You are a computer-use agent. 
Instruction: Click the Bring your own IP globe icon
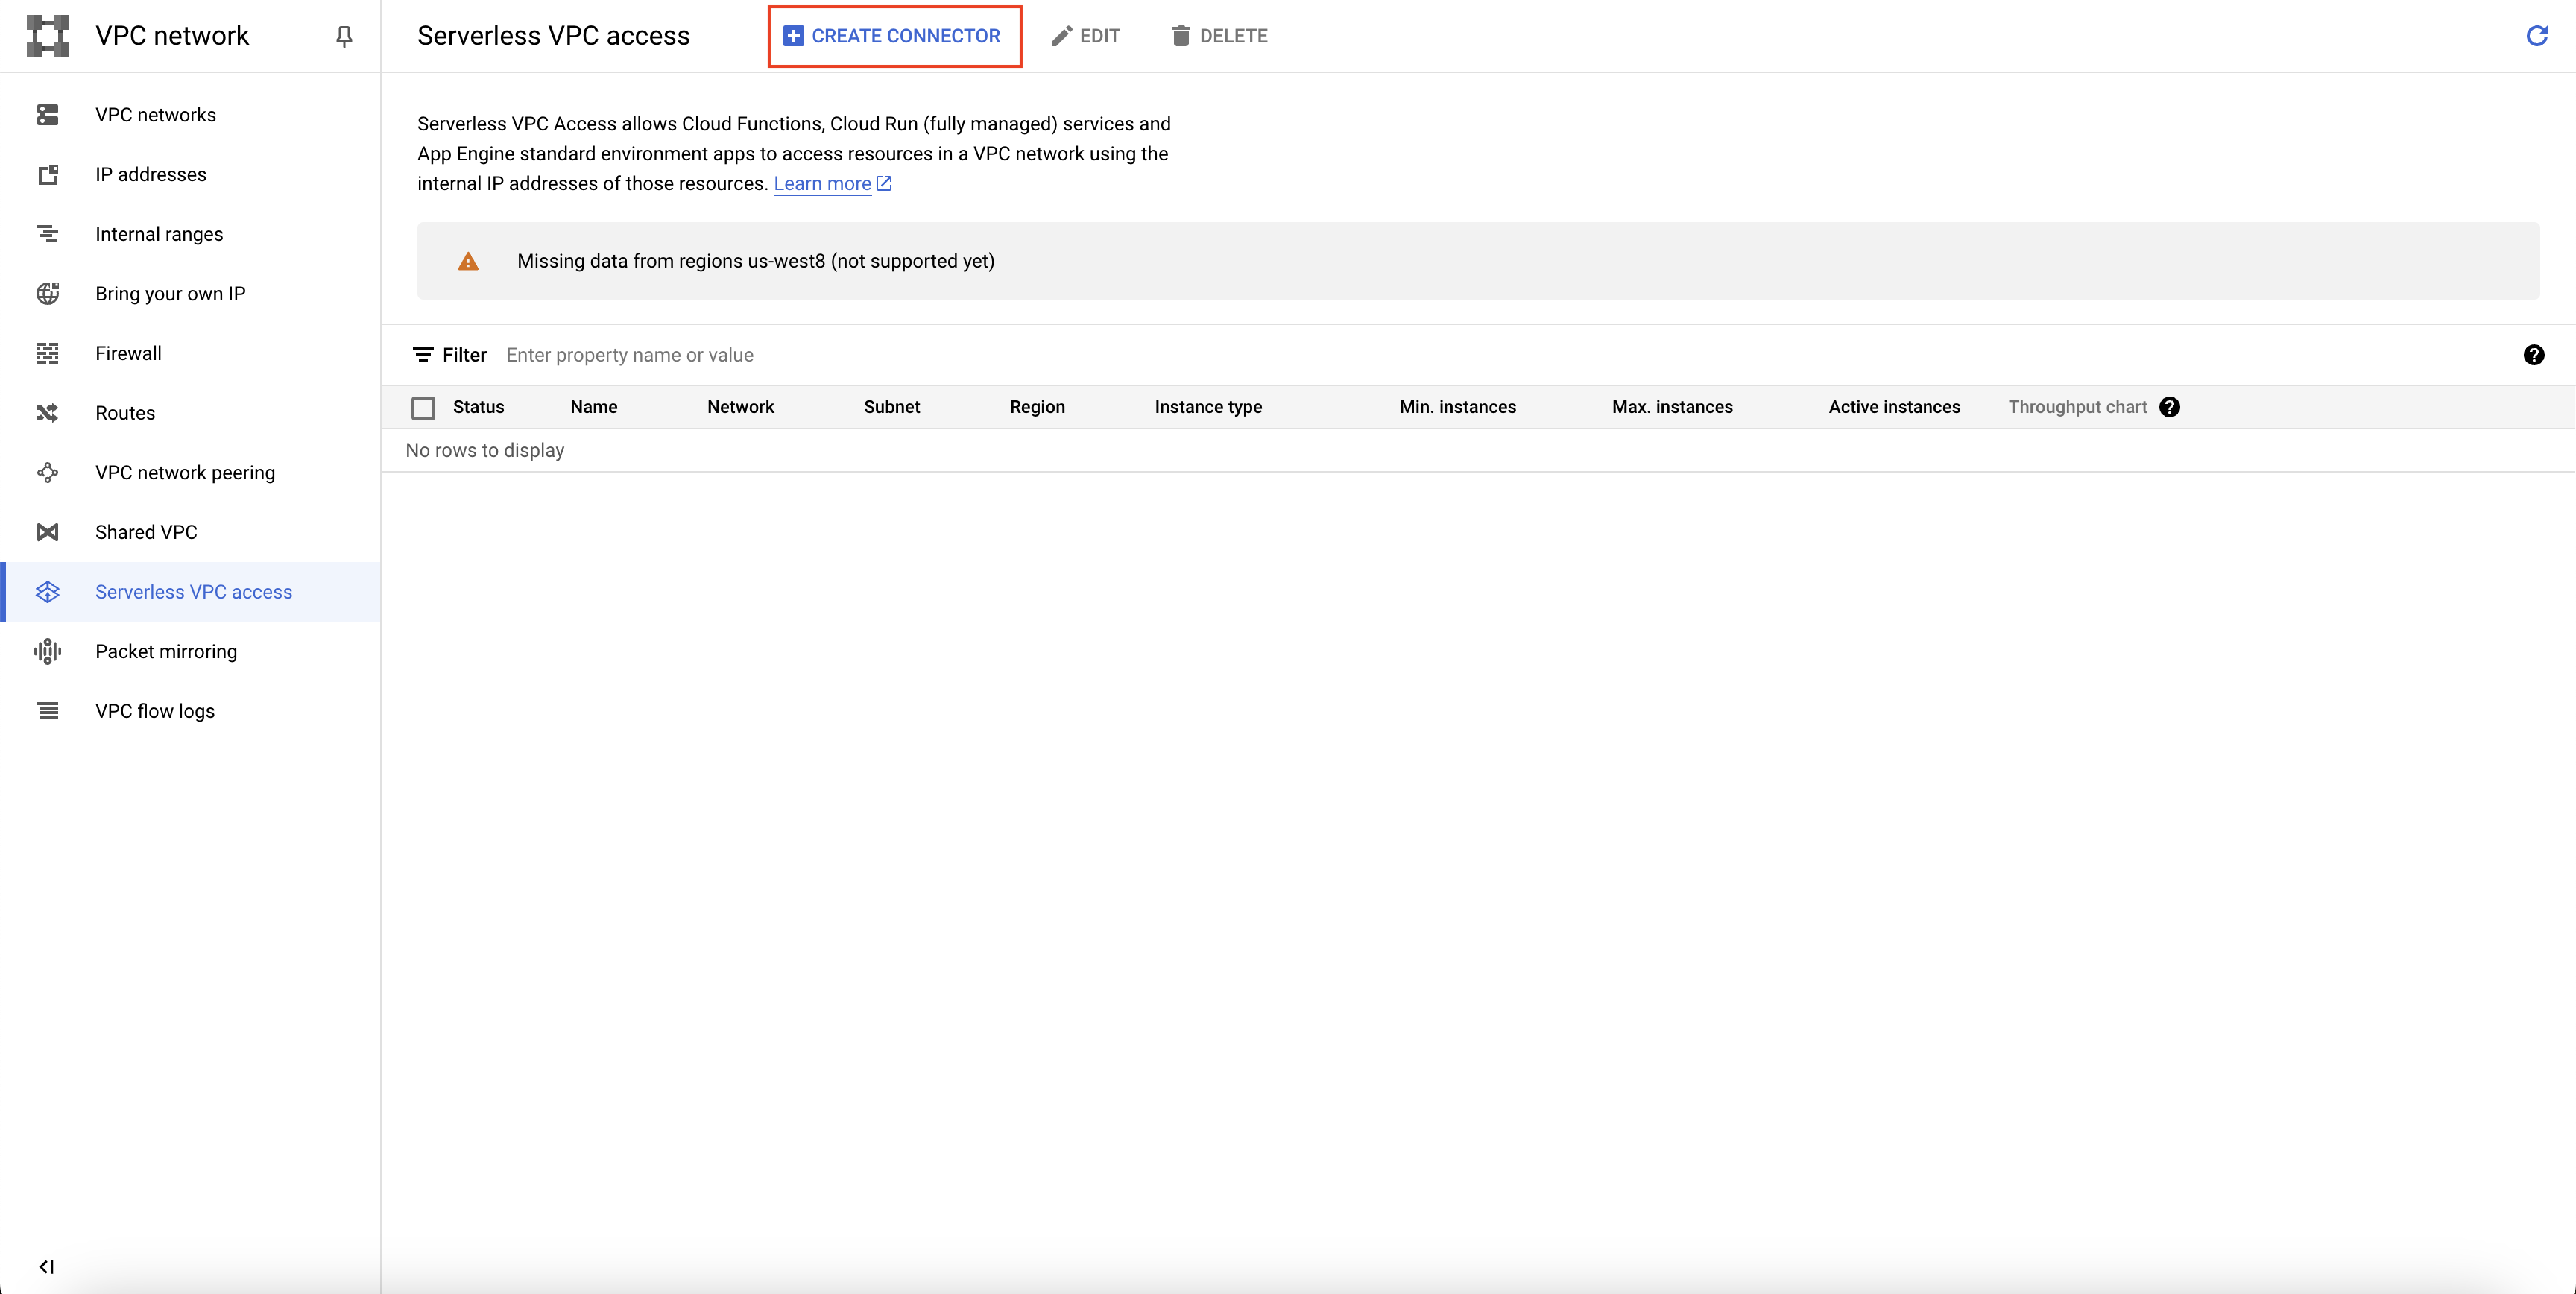(x=47, y=294)
